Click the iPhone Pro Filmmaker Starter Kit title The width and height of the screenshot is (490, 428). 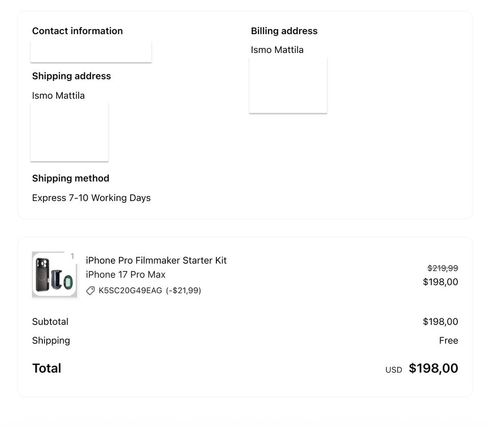(x=156, y=261)
